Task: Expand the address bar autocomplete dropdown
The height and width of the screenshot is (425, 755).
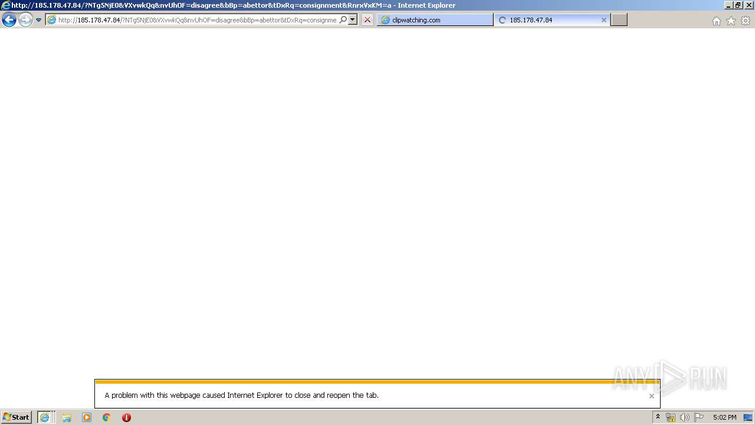Action: [353, 20]
